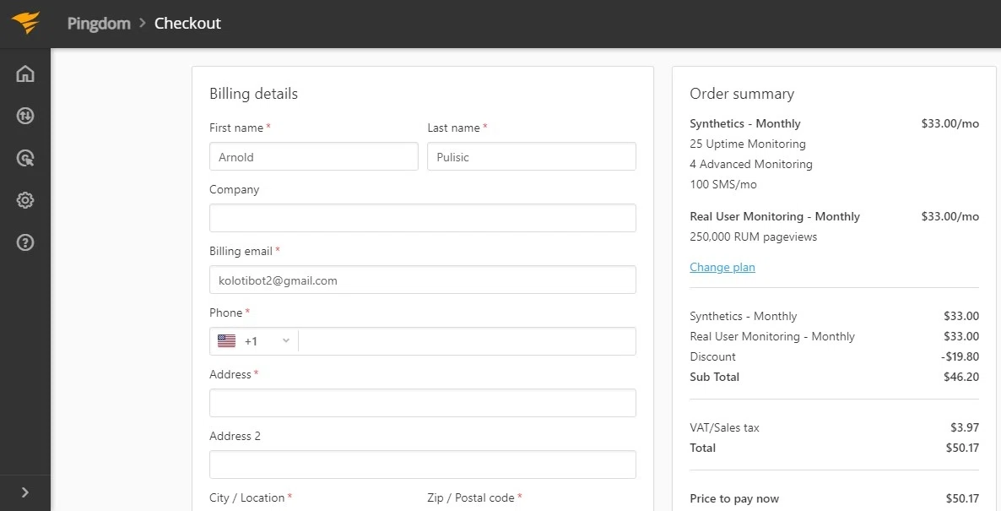
Task: Open the Synthetics up-down arrows icon
Action: coord(24,116)
